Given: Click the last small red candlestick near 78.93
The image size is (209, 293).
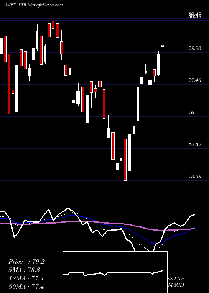Looking at the screenshot, I should [x=163, y=46].
